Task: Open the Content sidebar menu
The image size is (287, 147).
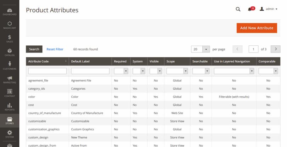Action: 10,93
